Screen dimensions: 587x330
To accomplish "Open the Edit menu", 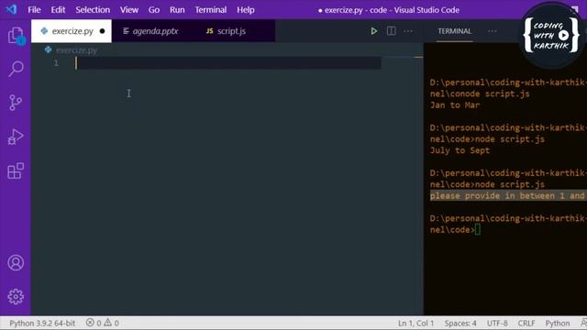I will point(58,10).
